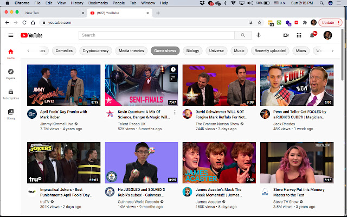The image size is (347, 217).
Task: Click the Wi-Fi icon in menu bar
Action: tap(233, 3)
